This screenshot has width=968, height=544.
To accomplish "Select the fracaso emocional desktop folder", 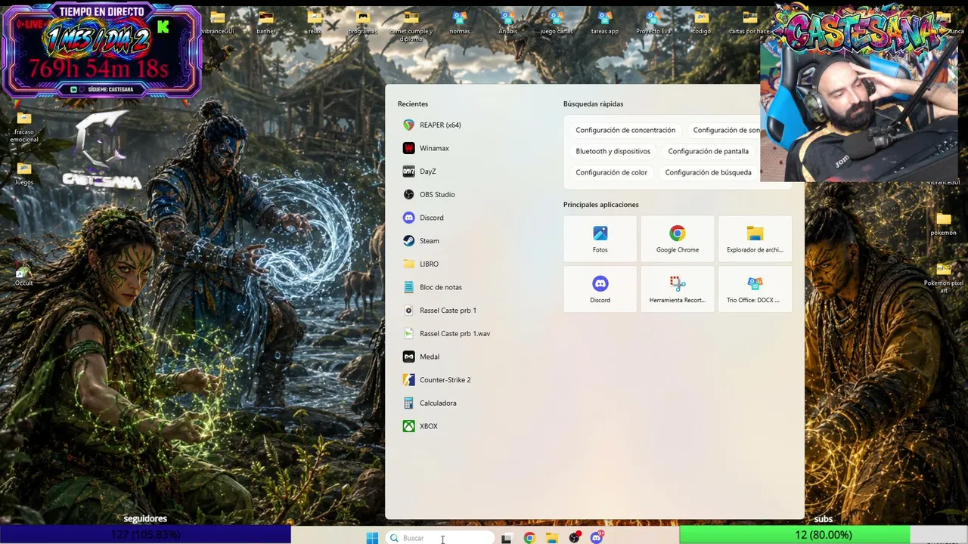I will pyautogui.click(x=24, y=127).
